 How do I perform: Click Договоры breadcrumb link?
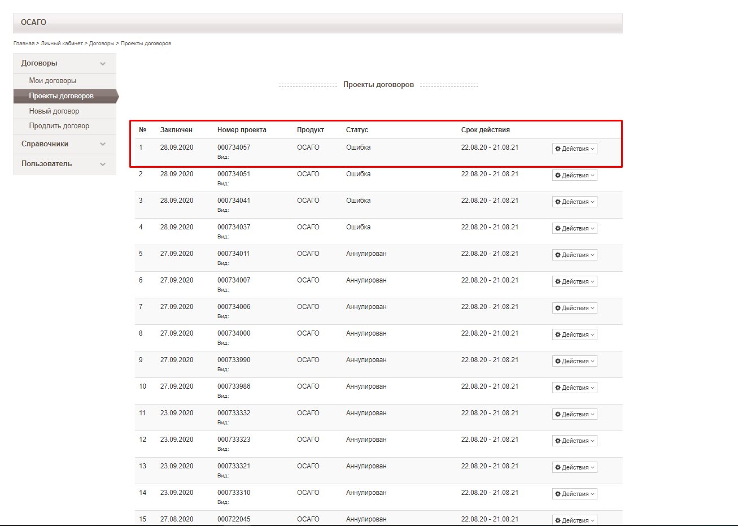(x=102, y=44)
